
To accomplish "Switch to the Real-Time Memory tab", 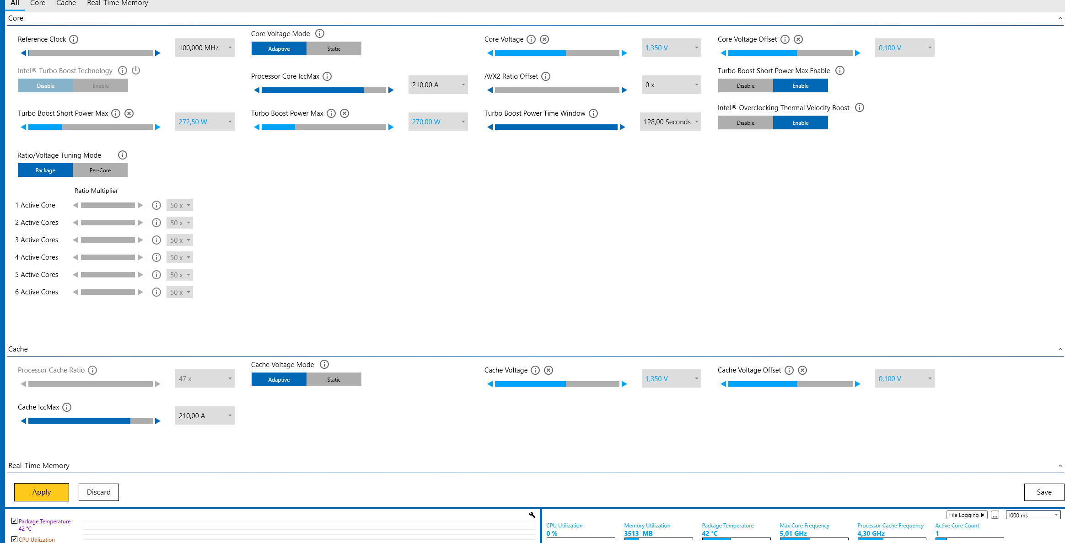I will click(117, 3).
